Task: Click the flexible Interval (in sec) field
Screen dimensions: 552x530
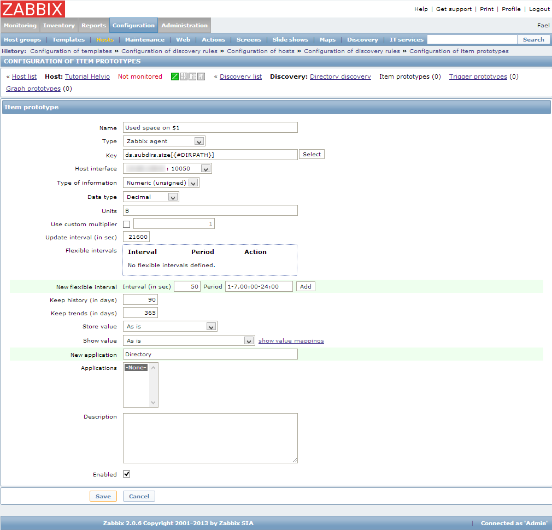Action: [x=187, y=286]
